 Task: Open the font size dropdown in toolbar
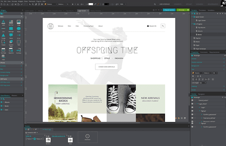click(x=68, y=4)
